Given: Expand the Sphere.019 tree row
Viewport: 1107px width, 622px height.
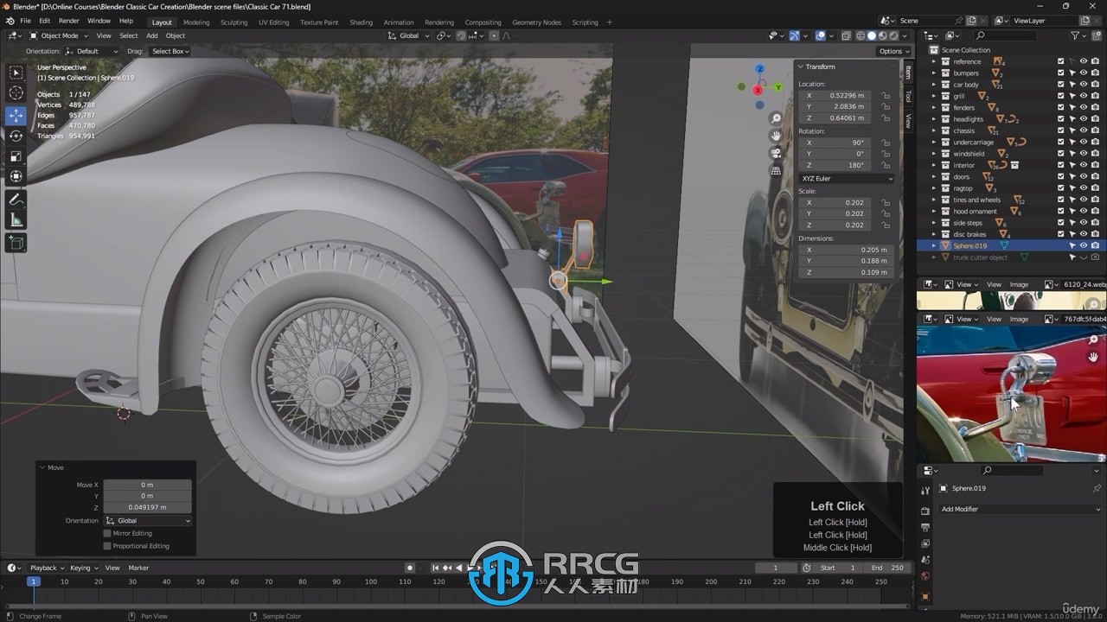Looking at the screenshot, I should (x=934, y=245).
